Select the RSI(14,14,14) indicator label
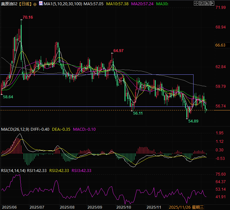The width and height of the screenshot is (230, 210). 13,170
